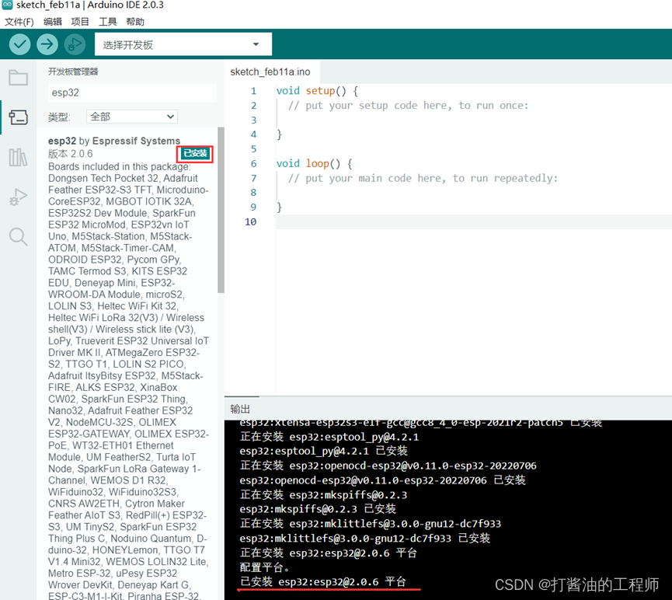Click the esp32 search input field
This screenshot has width=672, height=600.
(131, 91)
